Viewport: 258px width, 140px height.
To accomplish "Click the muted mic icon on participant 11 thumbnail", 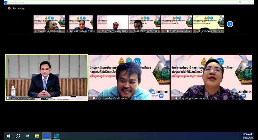I will (99, 31).
